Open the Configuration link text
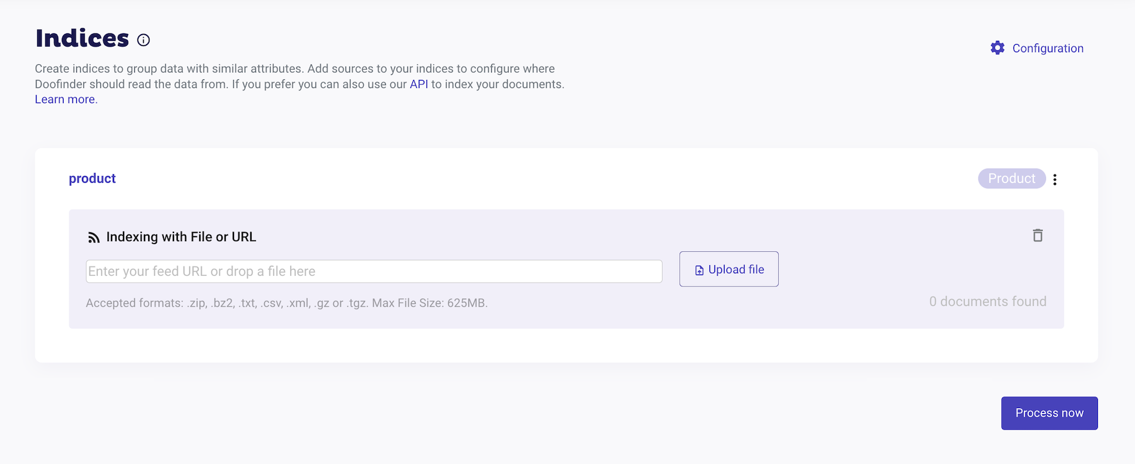 1048,48
